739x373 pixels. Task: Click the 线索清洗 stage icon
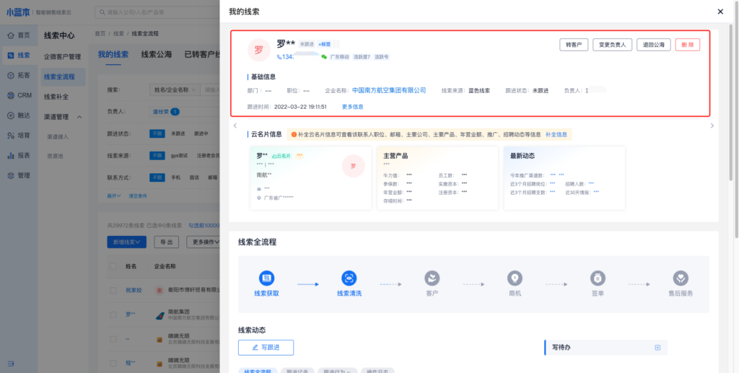point(349,278)
